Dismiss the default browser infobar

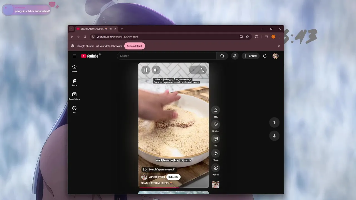click(279, 46)
